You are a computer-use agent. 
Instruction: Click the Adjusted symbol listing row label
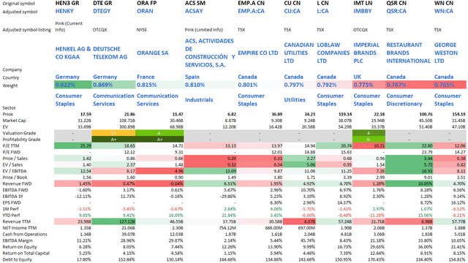pyautogui.click(x=26, y=30)
